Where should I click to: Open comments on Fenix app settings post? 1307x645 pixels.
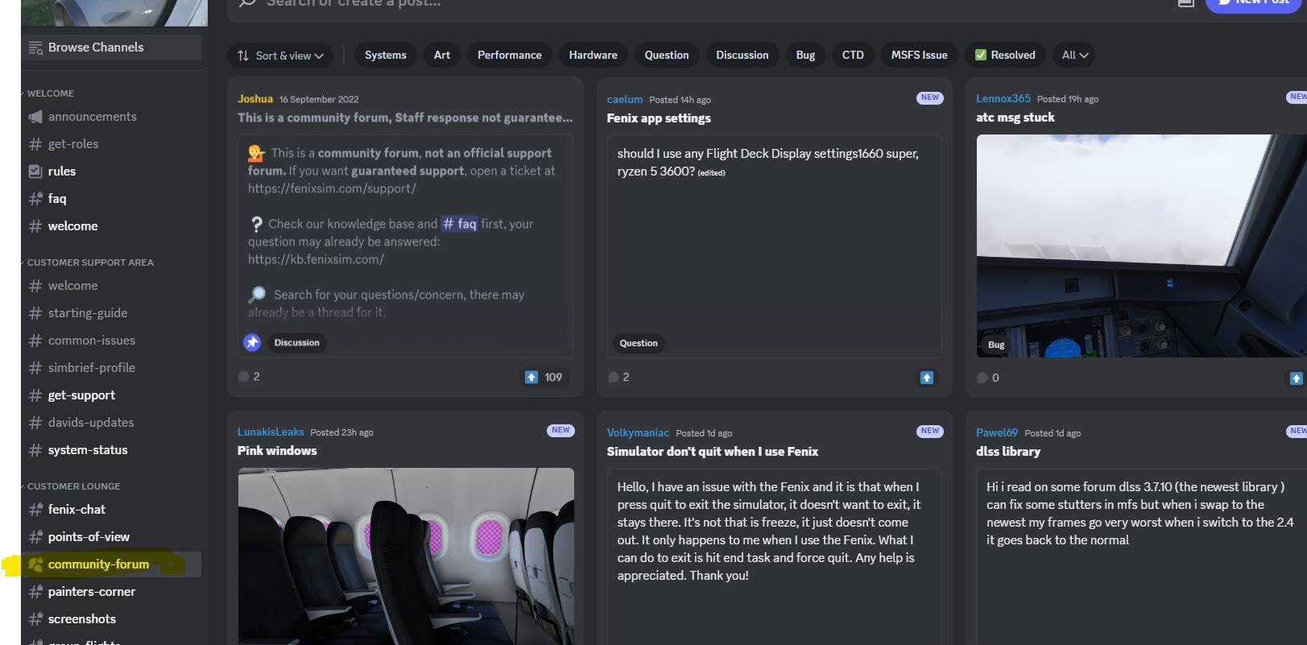(618, 377)
